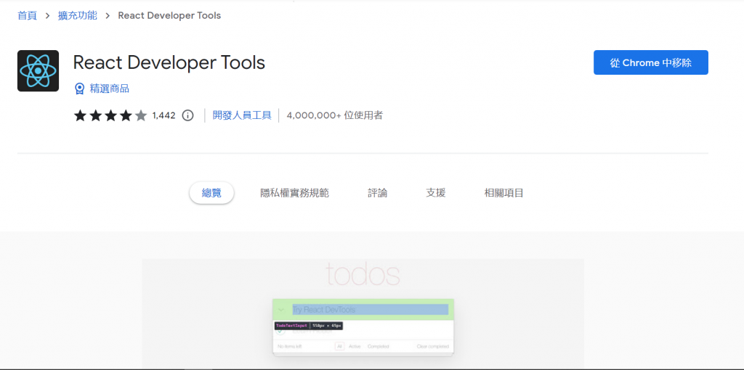Open the 評論 tab
Image resolution: width=744 pixels, height=370 pixels.
pos(378,193)
